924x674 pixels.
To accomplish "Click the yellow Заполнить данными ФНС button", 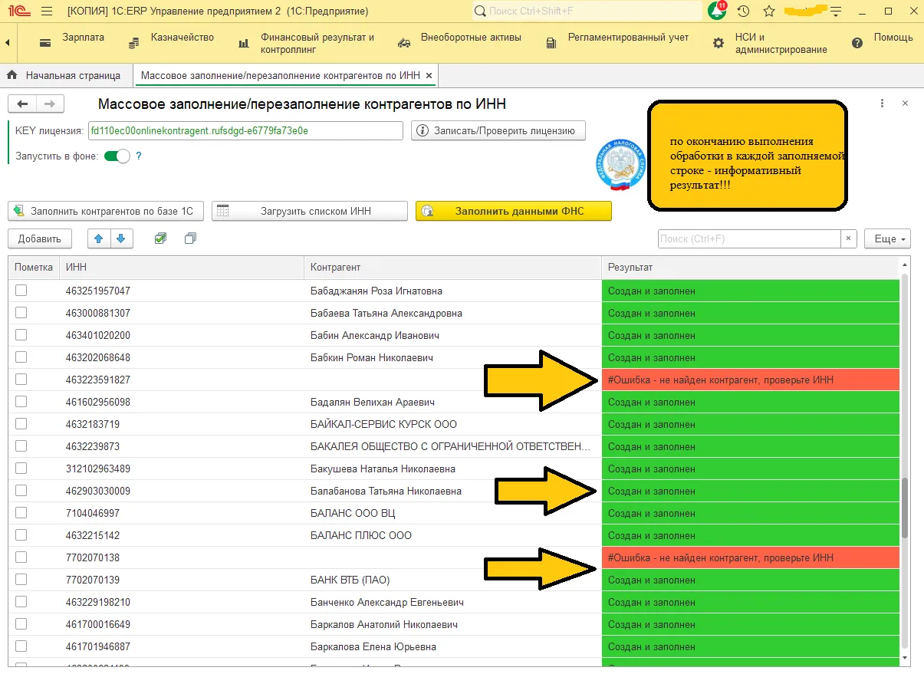I will pyautogui.click(x=514, y=211).
